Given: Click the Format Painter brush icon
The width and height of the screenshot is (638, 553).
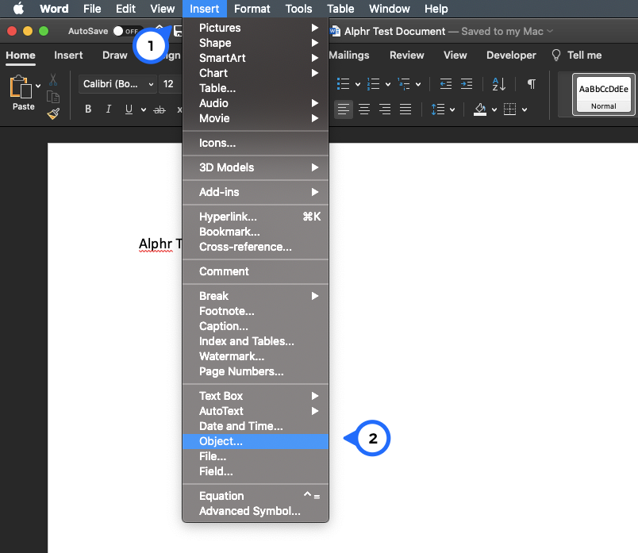Looking at the screenshot, I should point(53,113).
